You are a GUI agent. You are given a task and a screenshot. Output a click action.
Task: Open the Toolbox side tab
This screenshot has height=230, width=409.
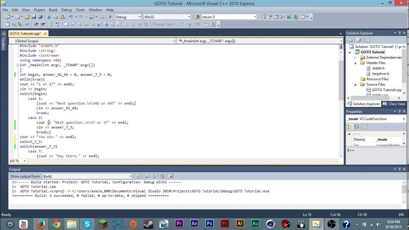click(x=3, y=41)
